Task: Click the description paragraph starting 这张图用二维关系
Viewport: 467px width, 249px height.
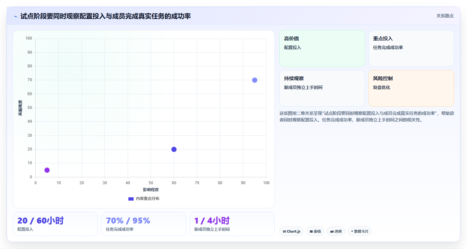Action: 366,116
